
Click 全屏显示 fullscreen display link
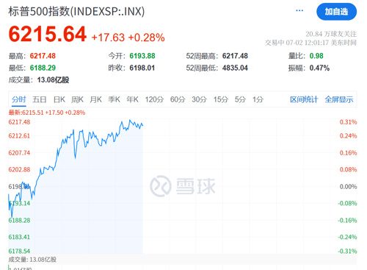pyautogui.click(x=339, y=99)
